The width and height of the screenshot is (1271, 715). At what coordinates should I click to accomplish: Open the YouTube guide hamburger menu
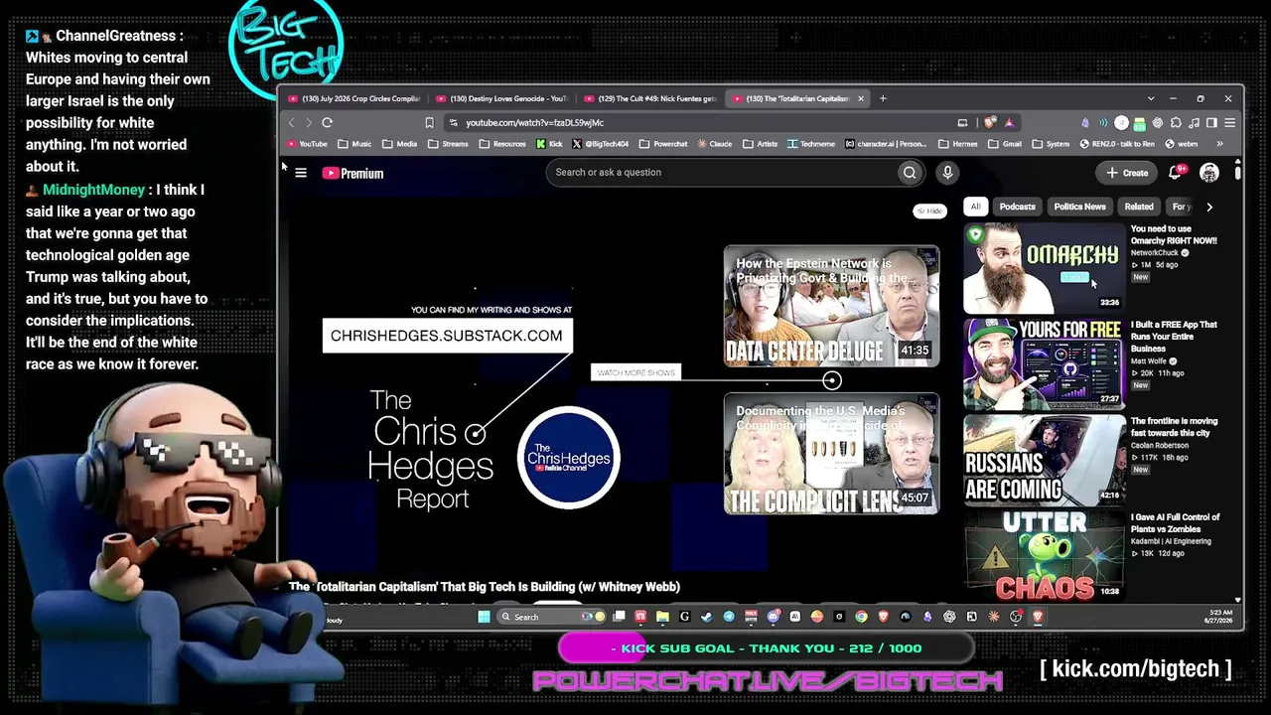(301, 173)
